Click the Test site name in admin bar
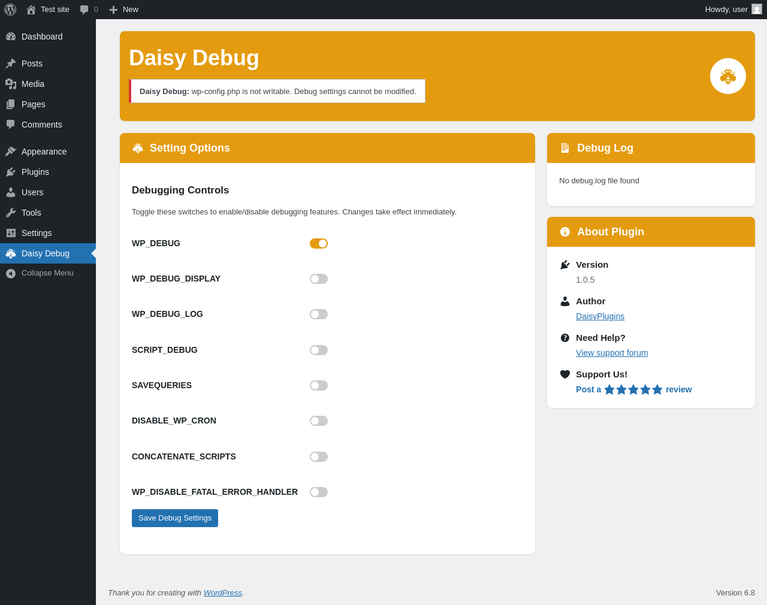The image size is (767, 605). (55, 10)
